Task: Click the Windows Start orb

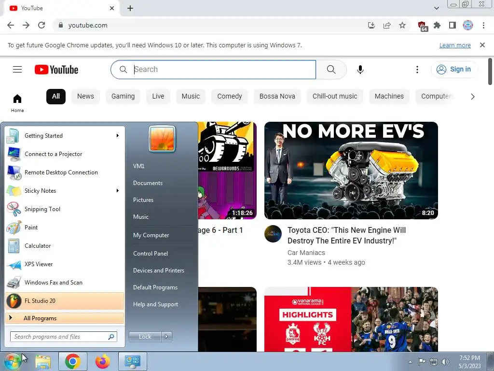Action: click(x=13, y=361)
